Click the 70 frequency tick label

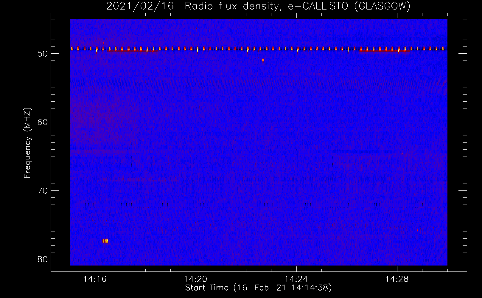click(43, 191)
